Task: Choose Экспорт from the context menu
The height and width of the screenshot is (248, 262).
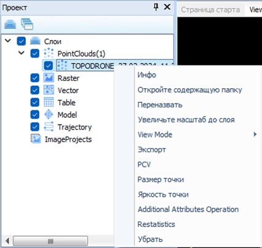Action: click(152, 149)
